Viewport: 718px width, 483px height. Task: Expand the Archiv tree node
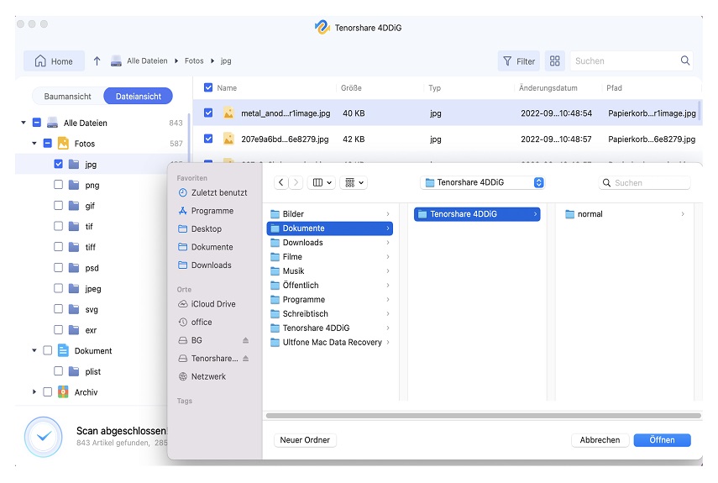[34, 392]
